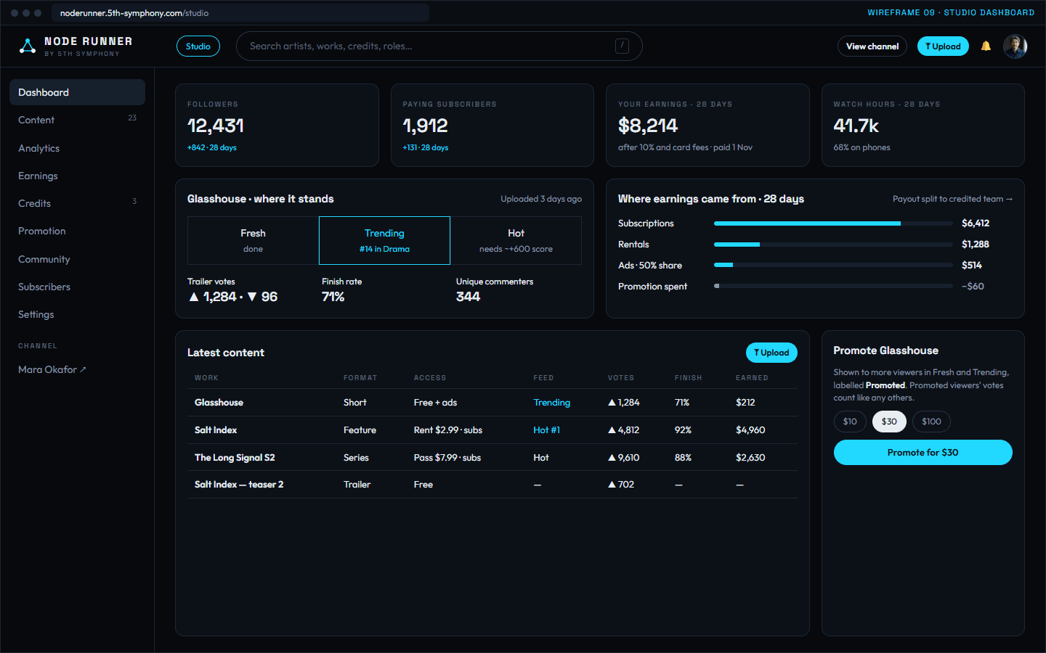
Task: Select the Trending #14 in Drama tab
Action: (384, 240)
